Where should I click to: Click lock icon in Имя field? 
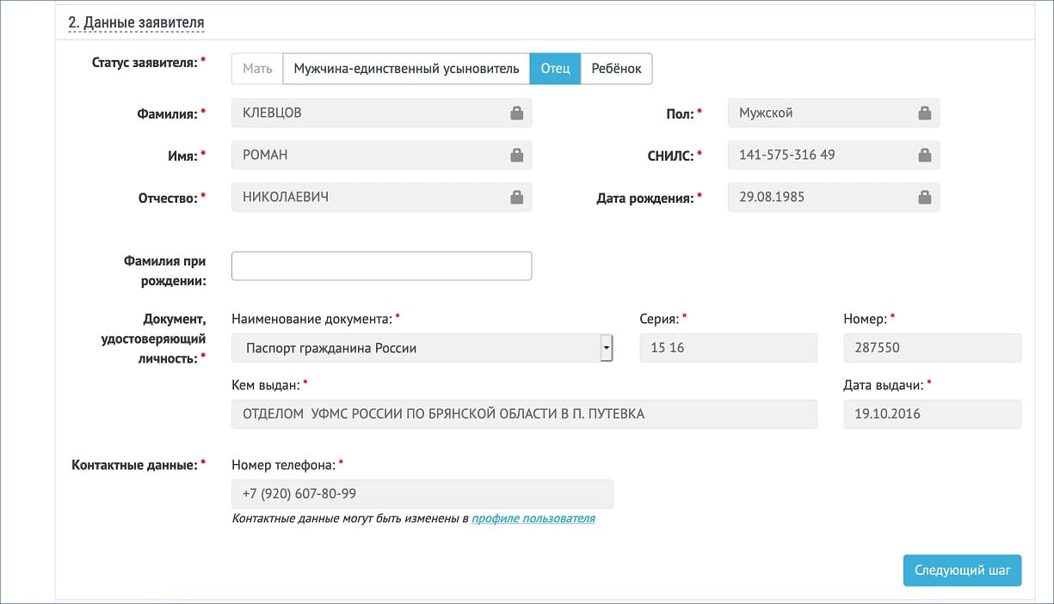[516, 156]
